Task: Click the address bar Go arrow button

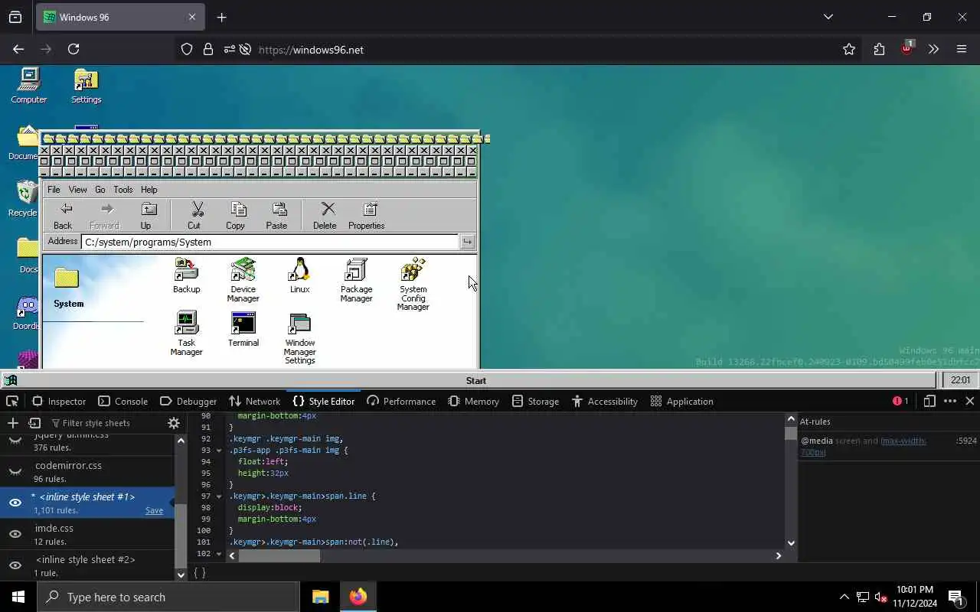Action: [467, 242]
